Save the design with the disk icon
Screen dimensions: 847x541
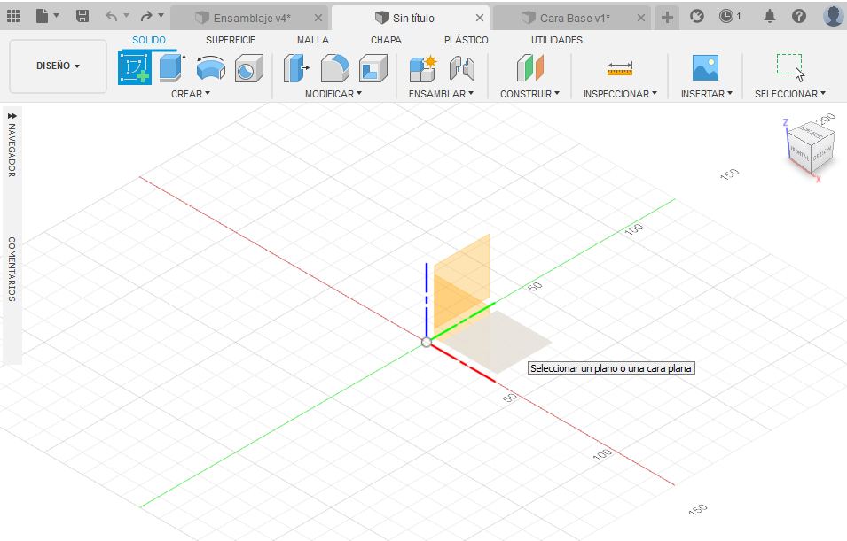(x=82, y=16)
